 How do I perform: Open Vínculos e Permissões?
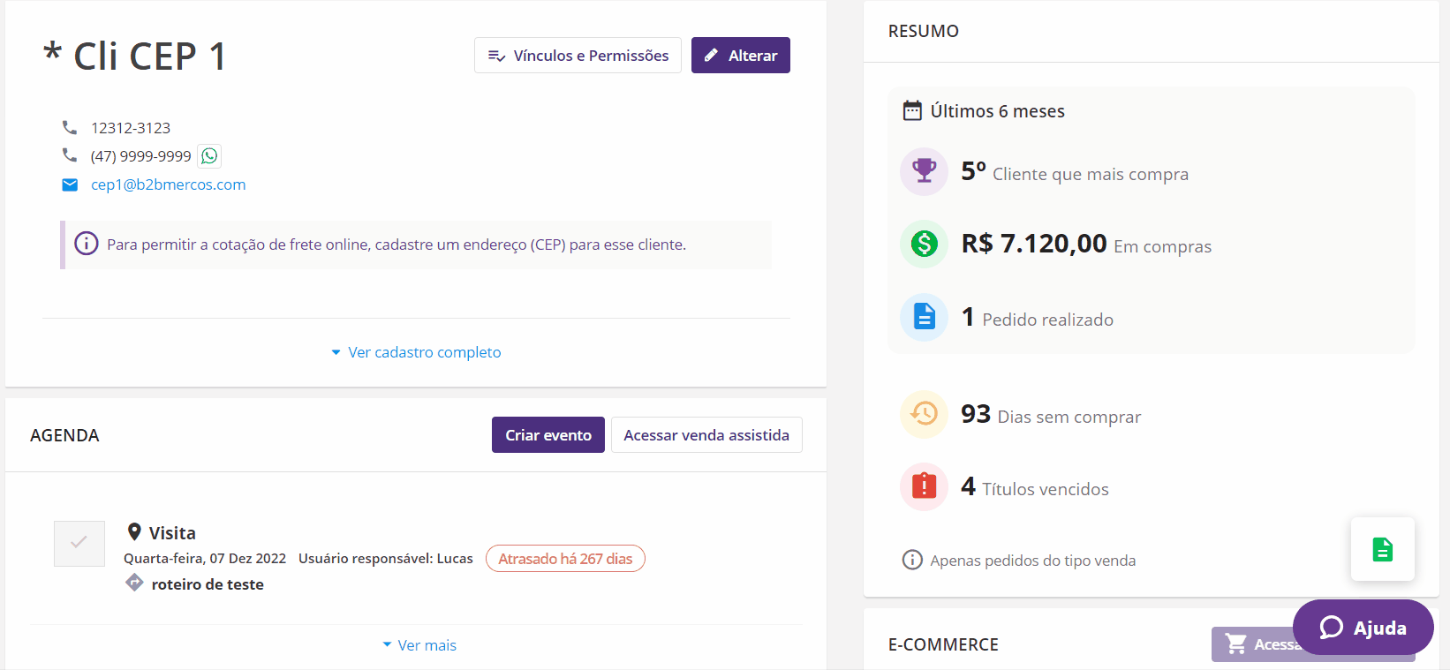point(578,56)
